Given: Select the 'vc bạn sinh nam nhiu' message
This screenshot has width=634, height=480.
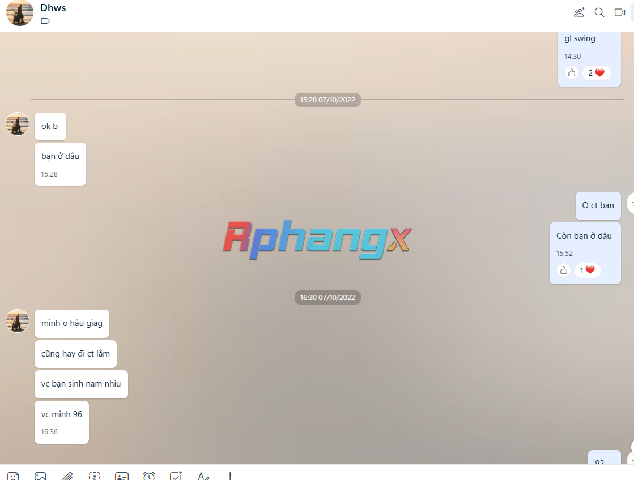Looking at the screenshot, I should click(81, 384).
